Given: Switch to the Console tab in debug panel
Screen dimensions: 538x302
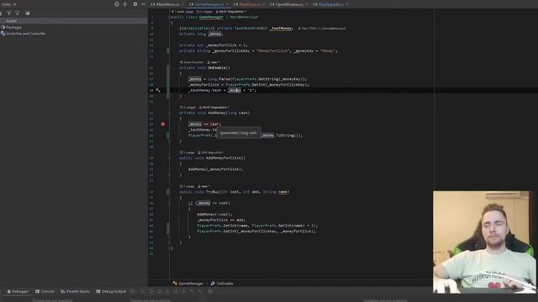Looking at the screenshot, I should (45, 291).
